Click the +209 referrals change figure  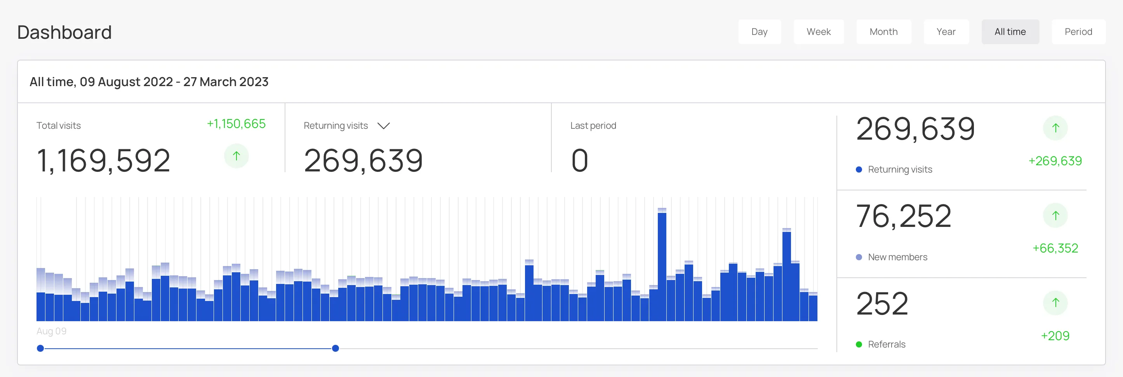[x=1055, y=335]
